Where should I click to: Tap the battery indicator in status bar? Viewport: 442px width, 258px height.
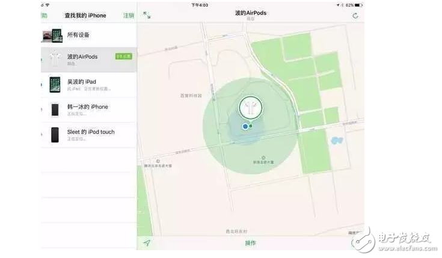point(358,5)
